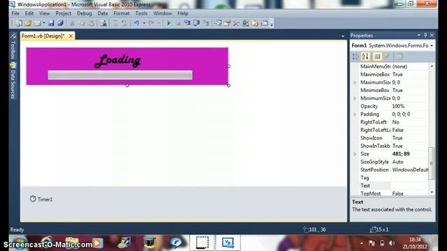This screenshot has width=447, height=251.
Task: Show Events with the lightning bolt icon
Action: (x=387, y=56)
